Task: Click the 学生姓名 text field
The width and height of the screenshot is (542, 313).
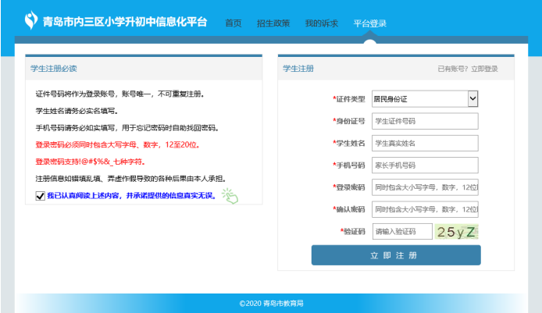Action: click(425, 143)
